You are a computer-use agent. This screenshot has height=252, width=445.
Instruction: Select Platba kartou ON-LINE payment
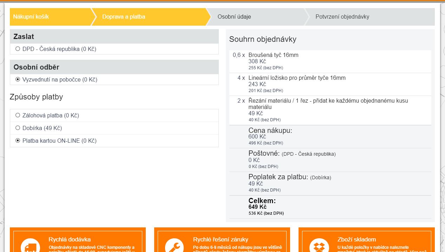(x=18, y=141)
